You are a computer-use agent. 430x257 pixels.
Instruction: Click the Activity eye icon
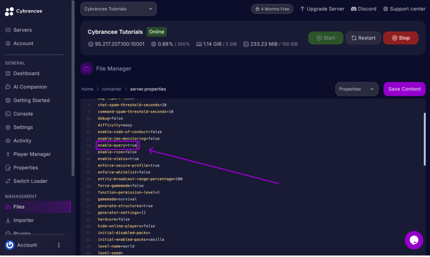pyautogui.click(x=8, y=141)
